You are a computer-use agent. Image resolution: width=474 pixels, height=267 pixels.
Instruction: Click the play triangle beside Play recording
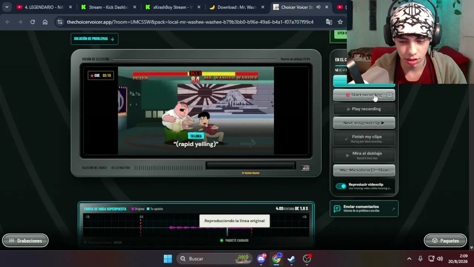pyautogui.click(x=348, y=109)
